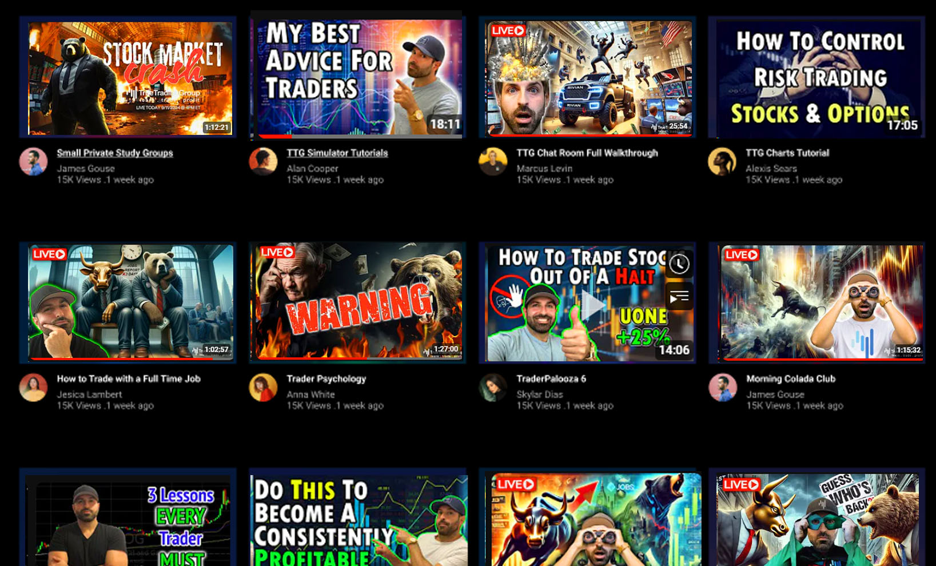Image resolution: width=936 pixels, height=566 pixels.
Task: Open the TTG Charts Tutorial video title
Action: click(787, 153)
